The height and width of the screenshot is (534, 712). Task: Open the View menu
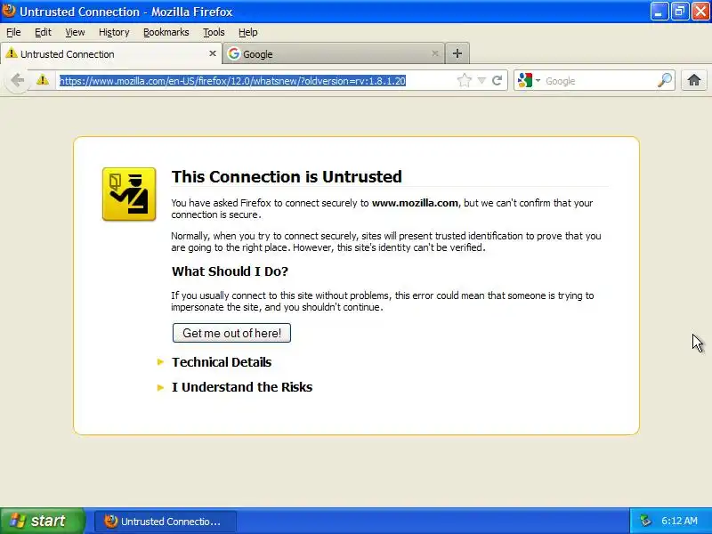click(75, 32)
